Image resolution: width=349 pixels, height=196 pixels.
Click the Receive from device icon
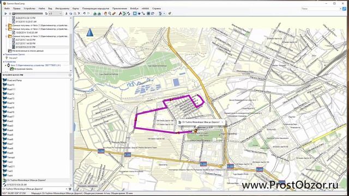tap(99, 14)
